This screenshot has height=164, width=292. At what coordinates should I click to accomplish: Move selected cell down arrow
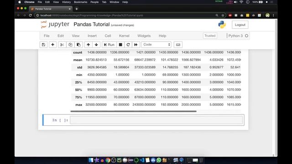click(96, 45)
